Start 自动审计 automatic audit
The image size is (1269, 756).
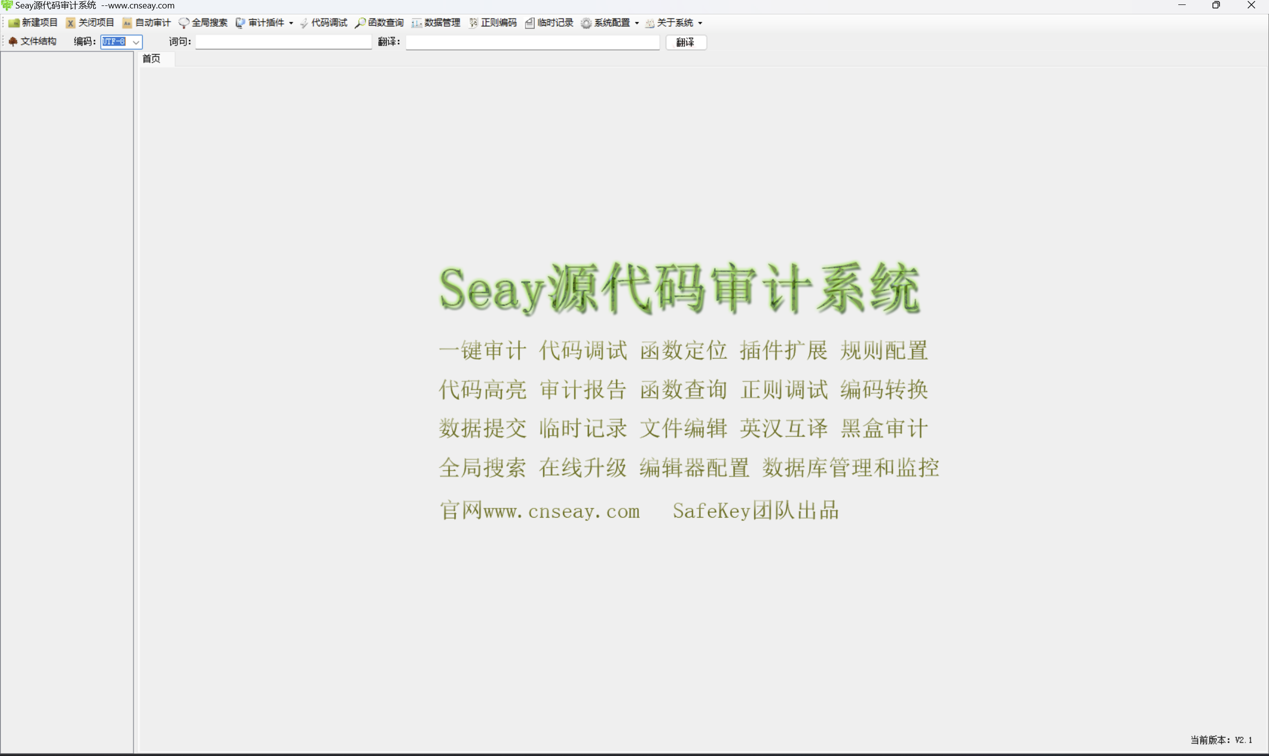(x=147, y=22)
